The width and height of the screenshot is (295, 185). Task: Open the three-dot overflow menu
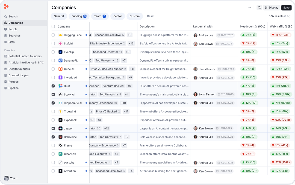pyautogui.click(x=249, y=8)
